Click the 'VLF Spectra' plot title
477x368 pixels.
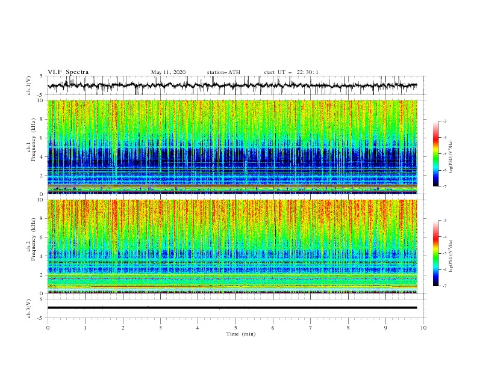pyautogui.click(x=68, y=72)
